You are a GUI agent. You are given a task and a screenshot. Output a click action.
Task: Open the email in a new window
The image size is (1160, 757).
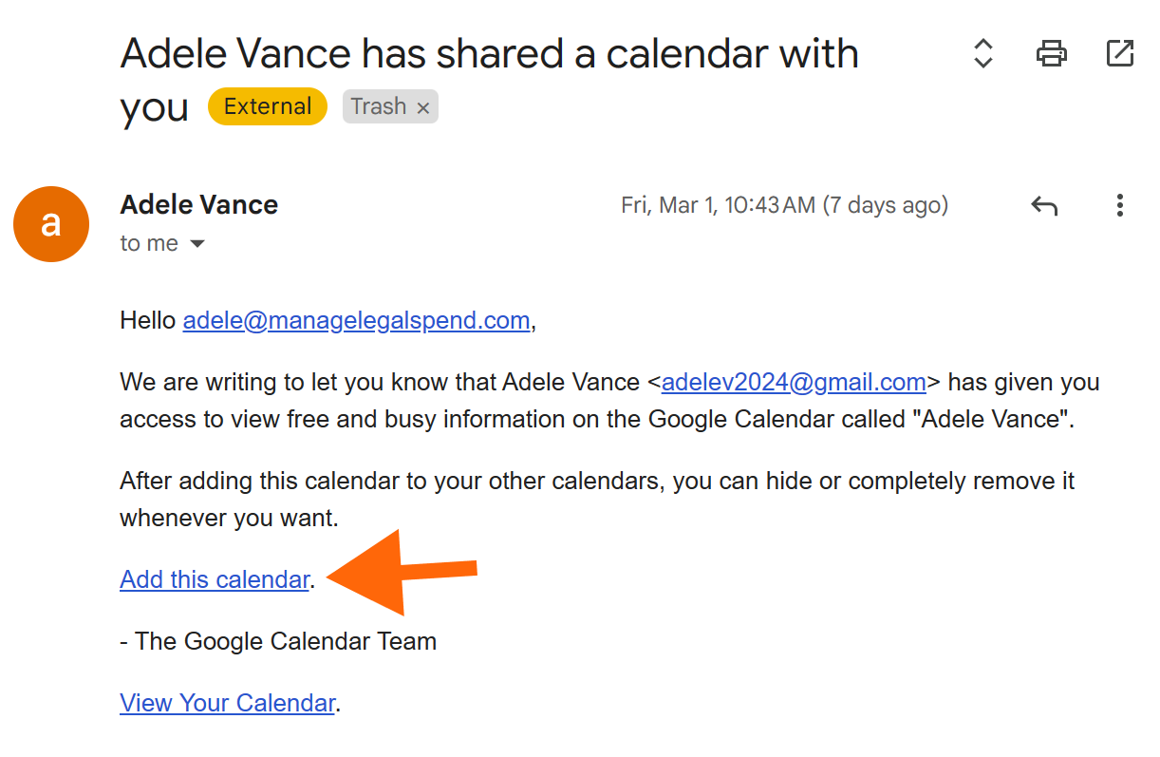pyautogui.click(x=1120, y=53)
